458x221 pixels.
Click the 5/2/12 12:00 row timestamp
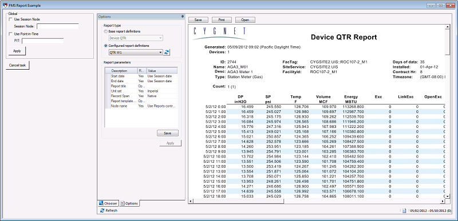click(215, 166)
